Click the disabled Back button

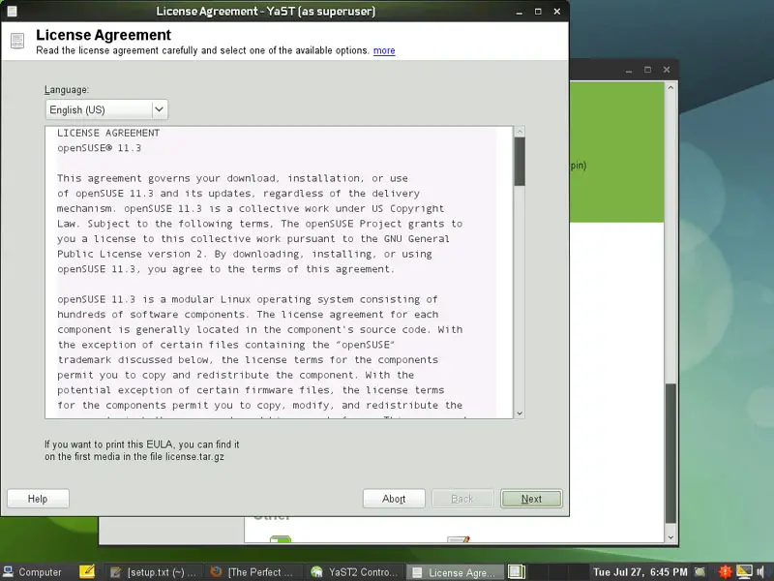pos(462,499)
